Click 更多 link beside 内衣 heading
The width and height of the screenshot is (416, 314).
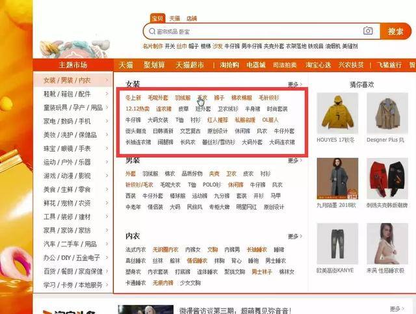click(x=295, y=236)
